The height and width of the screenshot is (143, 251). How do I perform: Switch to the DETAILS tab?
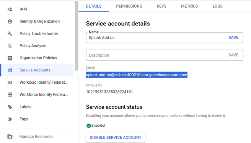tap(94, 6)
